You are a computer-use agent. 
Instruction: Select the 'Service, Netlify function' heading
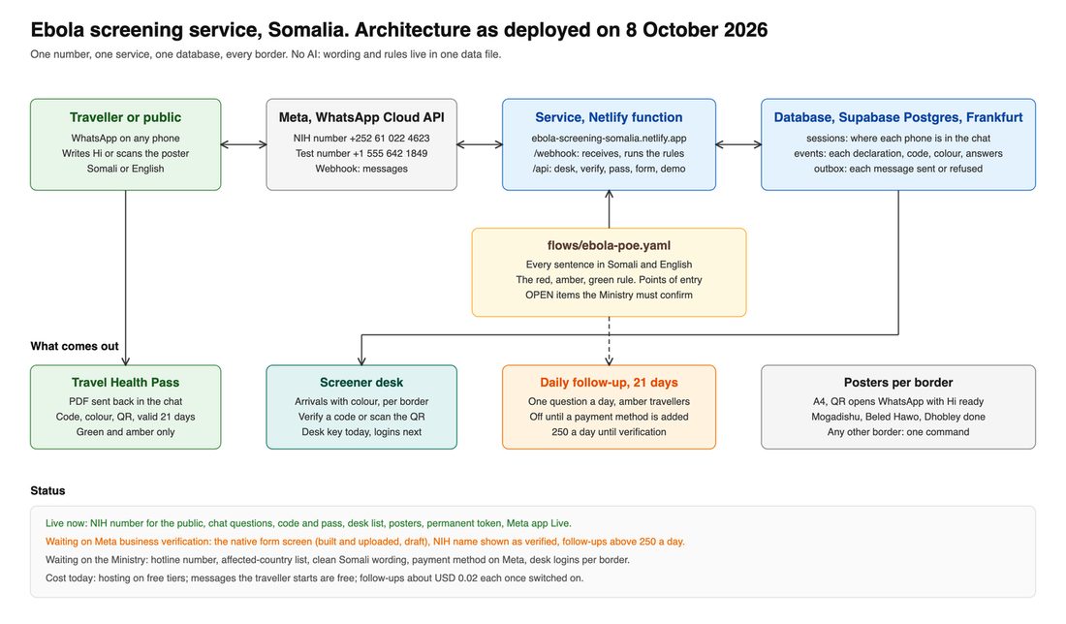pos(610,117)
